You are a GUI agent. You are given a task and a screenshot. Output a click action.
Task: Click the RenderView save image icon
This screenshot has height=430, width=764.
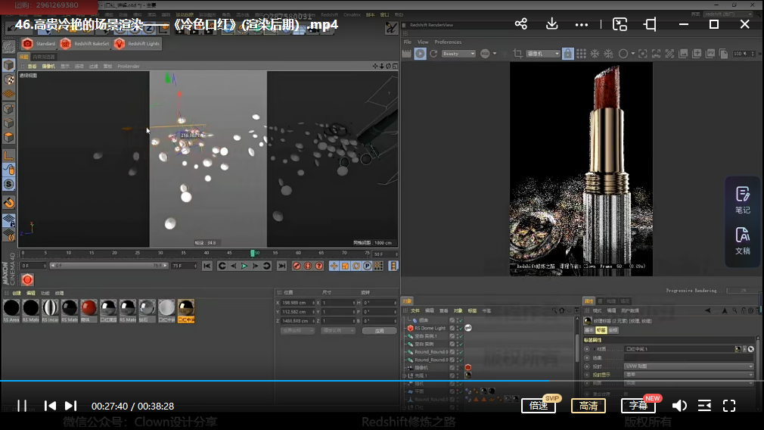click(683, 54)
